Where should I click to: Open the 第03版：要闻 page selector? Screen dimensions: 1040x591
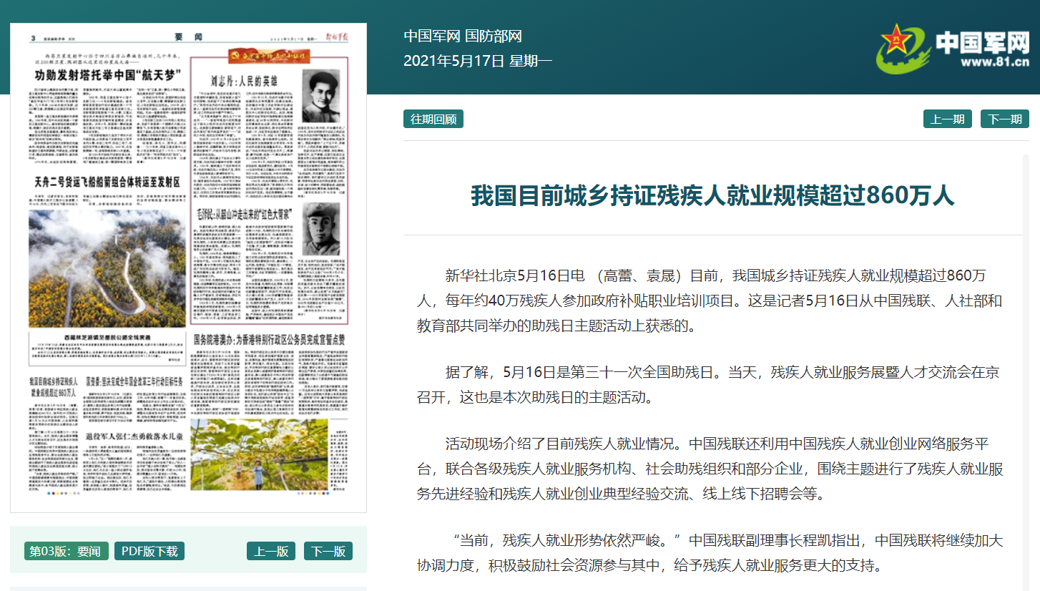[67, 551]
